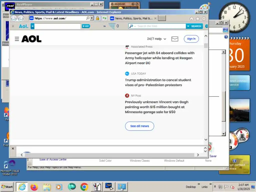Switch to RealPlayer in the taskbar
The image size is (256, 192).
tap(109, 187)
